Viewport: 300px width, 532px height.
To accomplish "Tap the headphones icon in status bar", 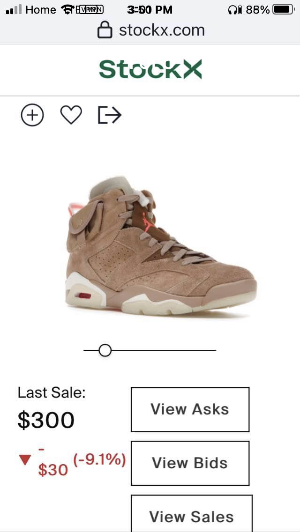I will tap(232, 10).
